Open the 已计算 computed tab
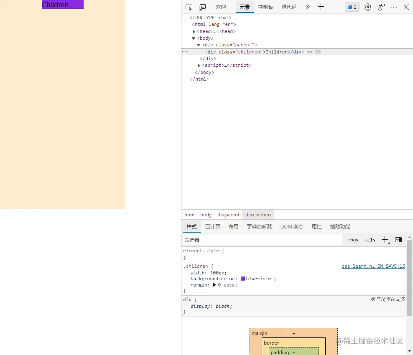Viewport: 413px width, 355px height. coord(212,227)
